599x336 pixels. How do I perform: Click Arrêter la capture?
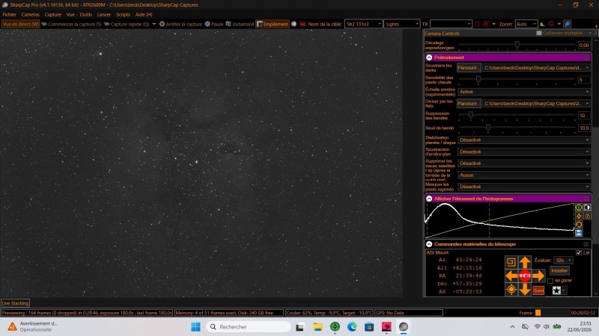(180, 24)
